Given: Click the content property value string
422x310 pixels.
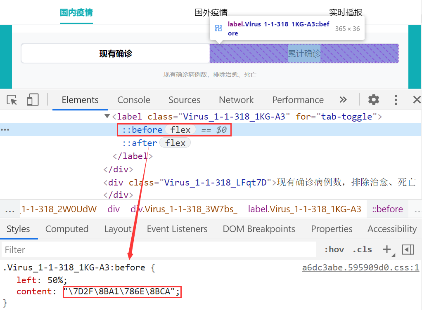Looking at the screenshot, I should [119, 291].
